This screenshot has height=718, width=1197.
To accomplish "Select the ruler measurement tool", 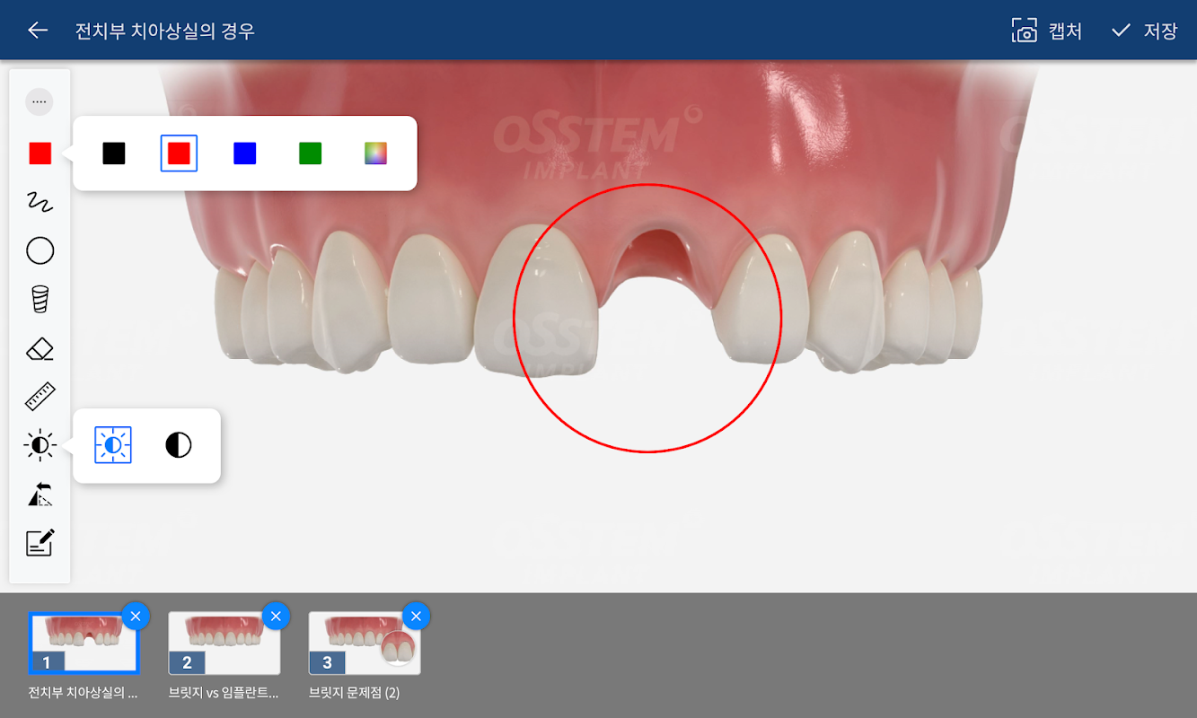I will point(40,396).
